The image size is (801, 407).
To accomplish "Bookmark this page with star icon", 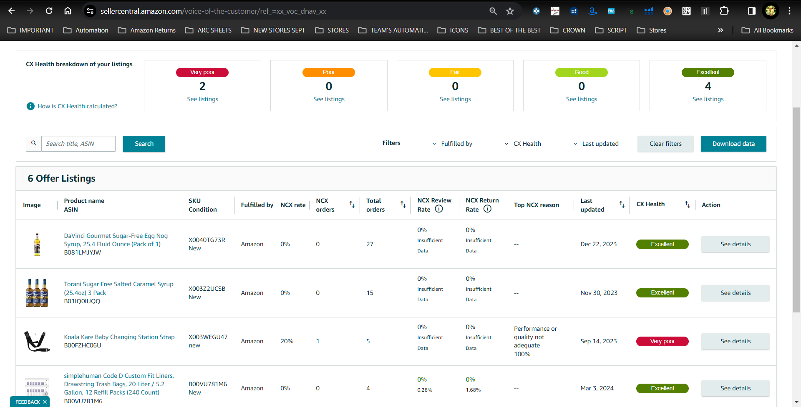I will pyautogui.click(x=510, y=11).
